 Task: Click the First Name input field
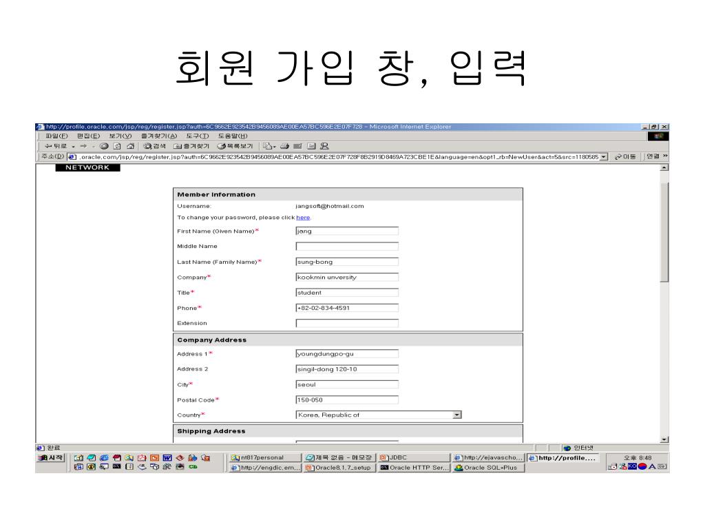tap(347, 231)
